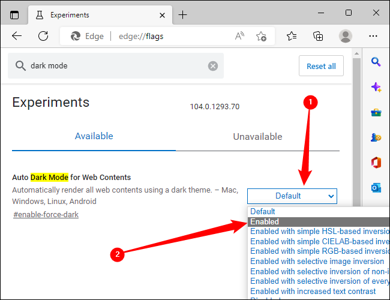Follow the #enable-force-dark link
This screenshot has width=390, height=300.
46,214
